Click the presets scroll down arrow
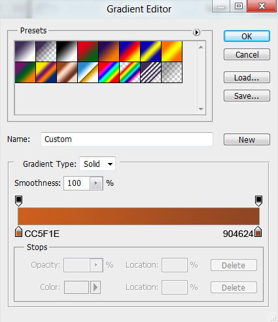 (201, 109)
